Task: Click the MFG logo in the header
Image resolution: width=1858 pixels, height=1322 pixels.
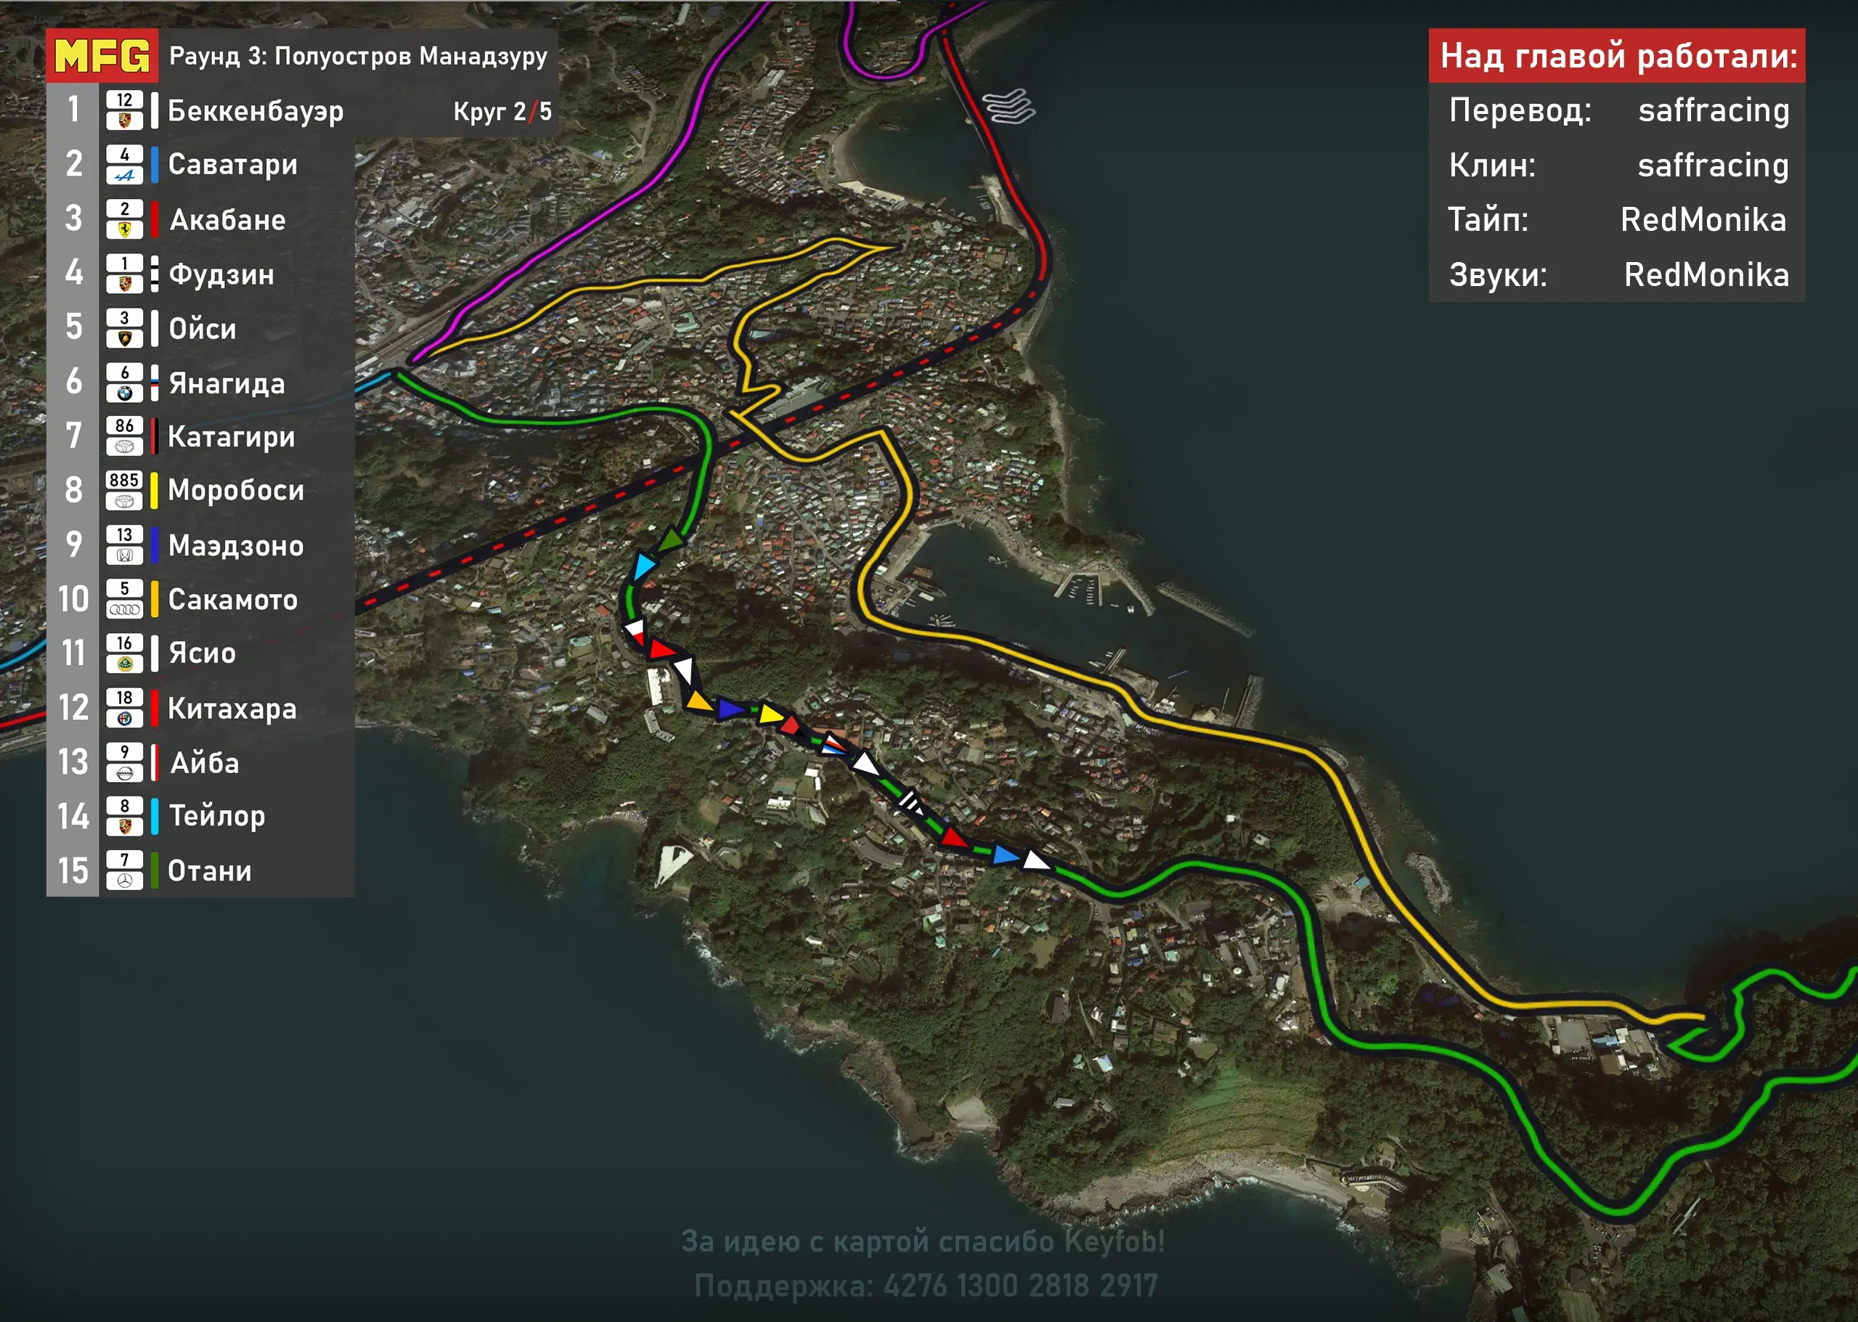Action: pyautogui.click(x=102, y=56)
